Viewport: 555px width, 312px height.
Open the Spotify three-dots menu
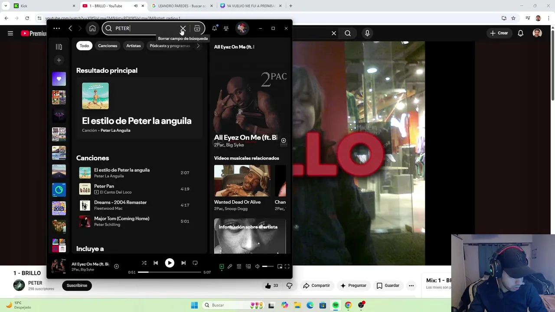point(57,29)
